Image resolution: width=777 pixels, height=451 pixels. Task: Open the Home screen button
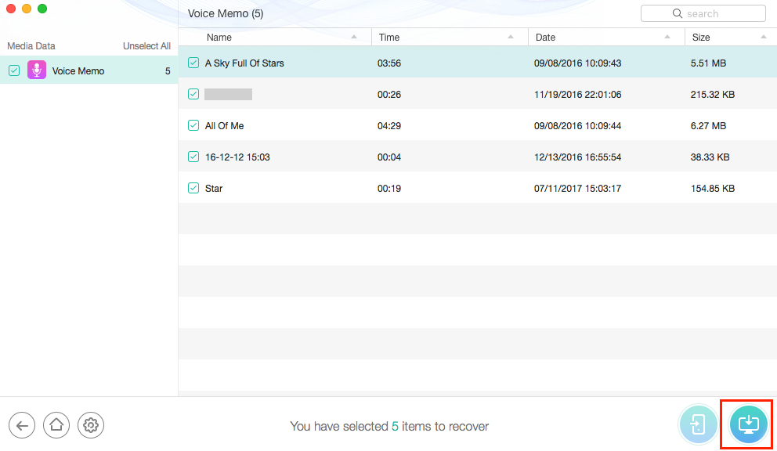tap(56, 425)
